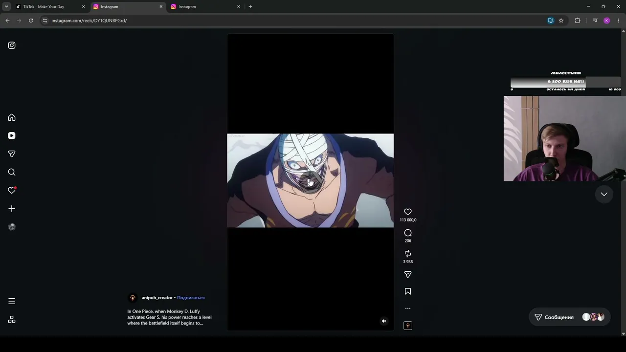Click the 3 938 reposts count
Viewport: 626px width, 352px height.
408,262
